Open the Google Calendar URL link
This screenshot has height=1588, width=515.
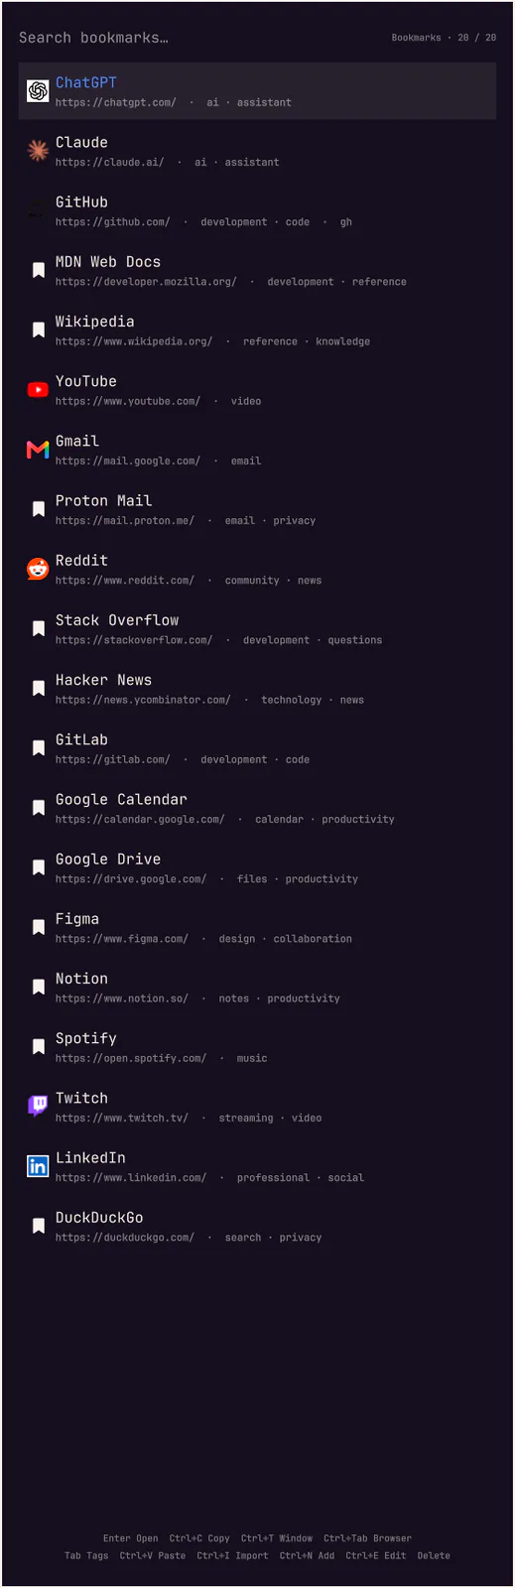pyautogui.click(x=140, y=820)
